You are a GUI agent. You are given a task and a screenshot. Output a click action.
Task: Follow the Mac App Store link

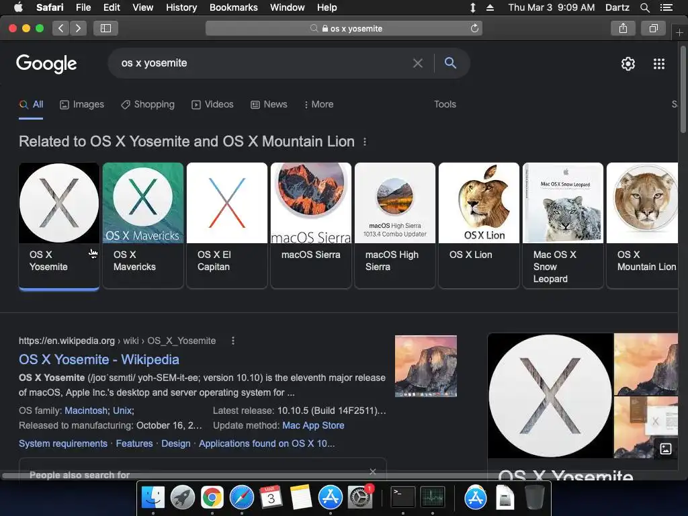pos(313,425)
